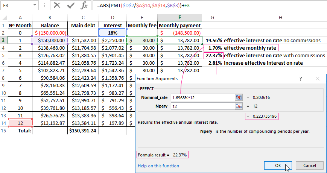This screenshot has width=327, height=173.
Task: Click 'effective monthly rate' label cell
Action: (250, 48)
